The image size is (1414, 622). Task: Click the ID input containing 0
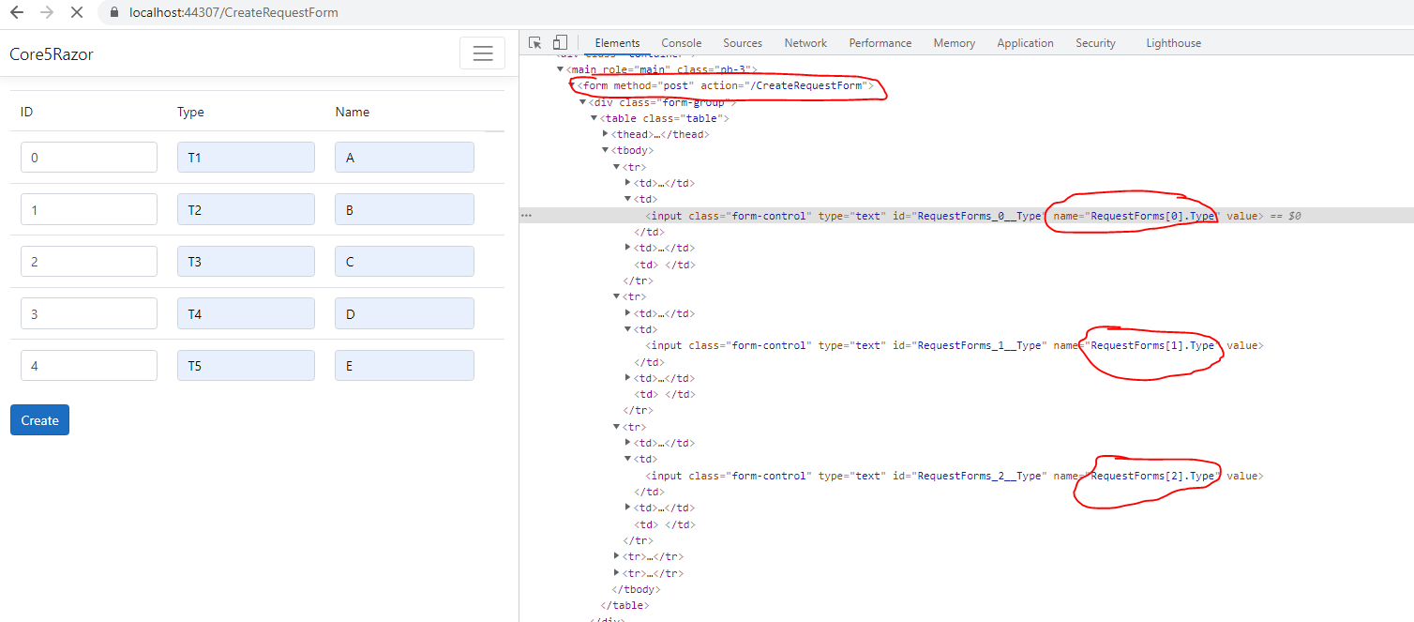click(88, 157)
